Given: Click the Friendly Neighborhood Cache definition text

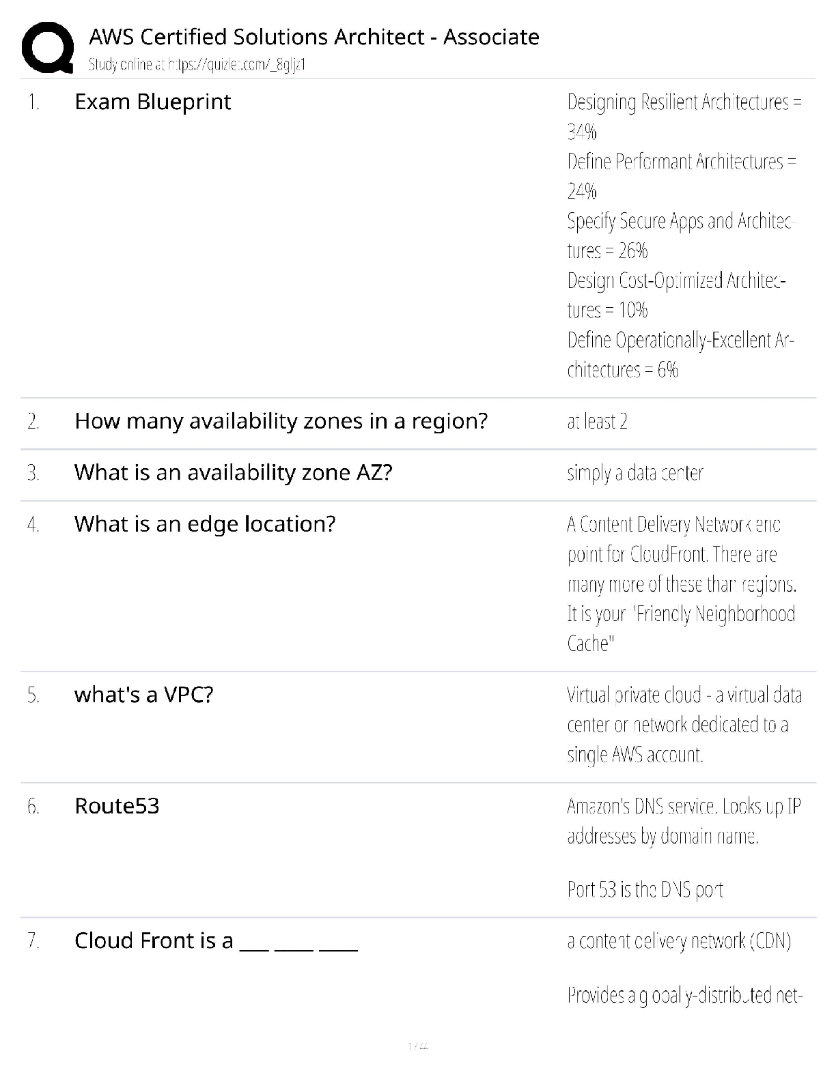Looking at the screenshot, I should pyautogui.click(x=681, y=584).
